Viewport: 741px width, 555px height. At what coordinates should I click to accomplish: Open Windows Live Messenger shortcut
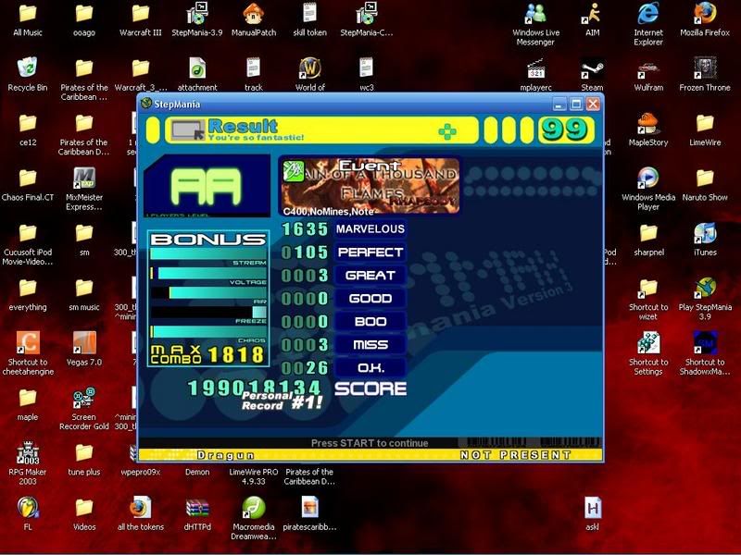tap(536, 14)
